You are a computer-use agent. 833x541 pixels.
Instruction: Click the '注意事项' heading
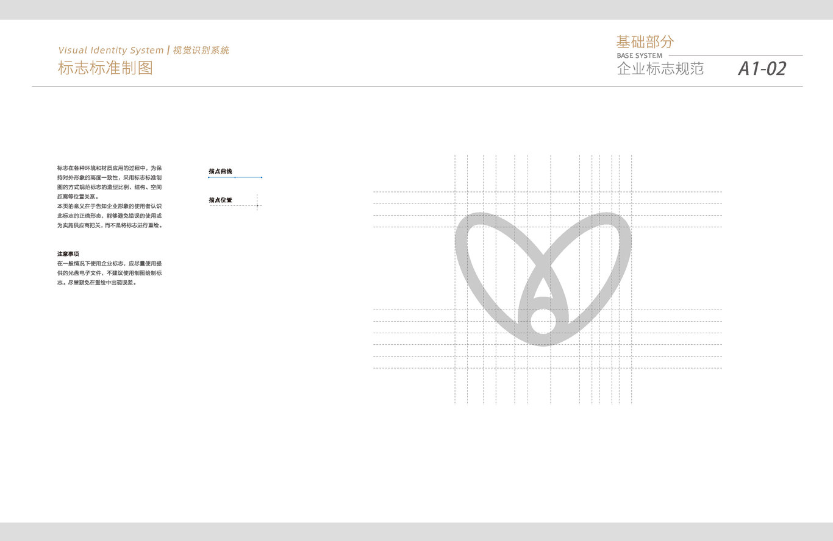click(x=68, y=253)
